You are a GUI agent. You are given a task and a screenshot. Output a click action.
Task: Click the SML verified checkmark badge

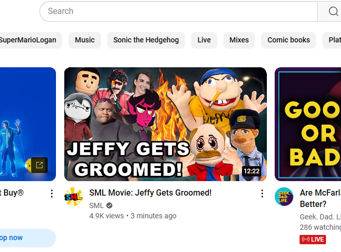point(109,205)
